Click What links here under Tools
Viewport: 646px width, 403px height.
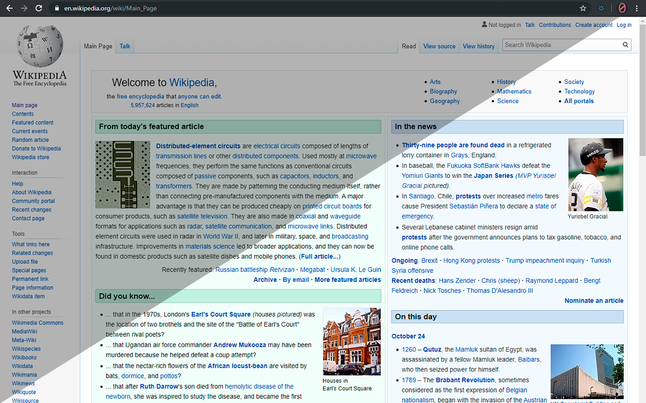coord(31,245)
